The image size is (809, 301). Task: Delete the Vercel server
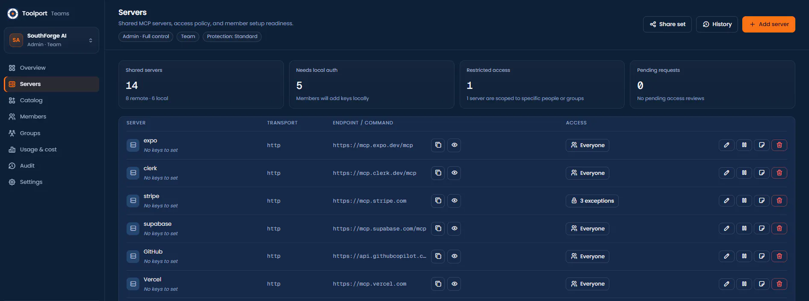(x=779, y=284)
